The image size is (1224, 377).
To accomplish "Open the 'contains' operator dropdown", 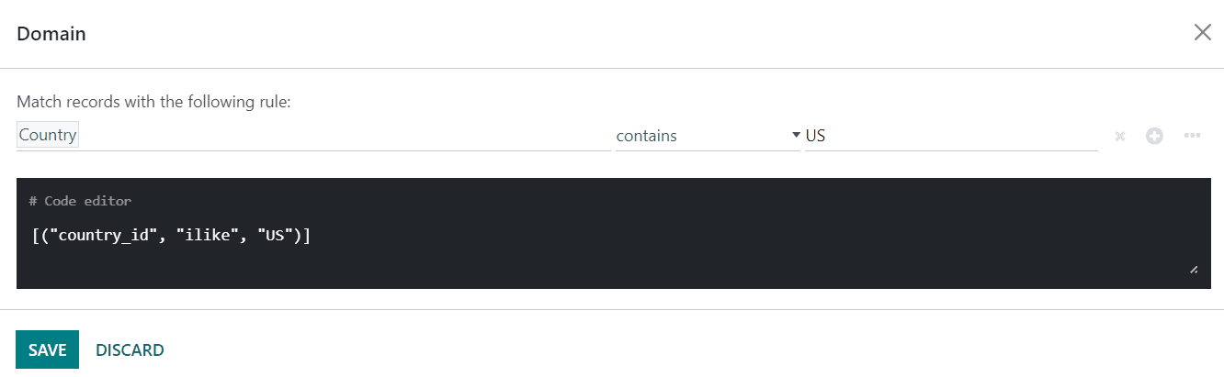I will 698,136.
